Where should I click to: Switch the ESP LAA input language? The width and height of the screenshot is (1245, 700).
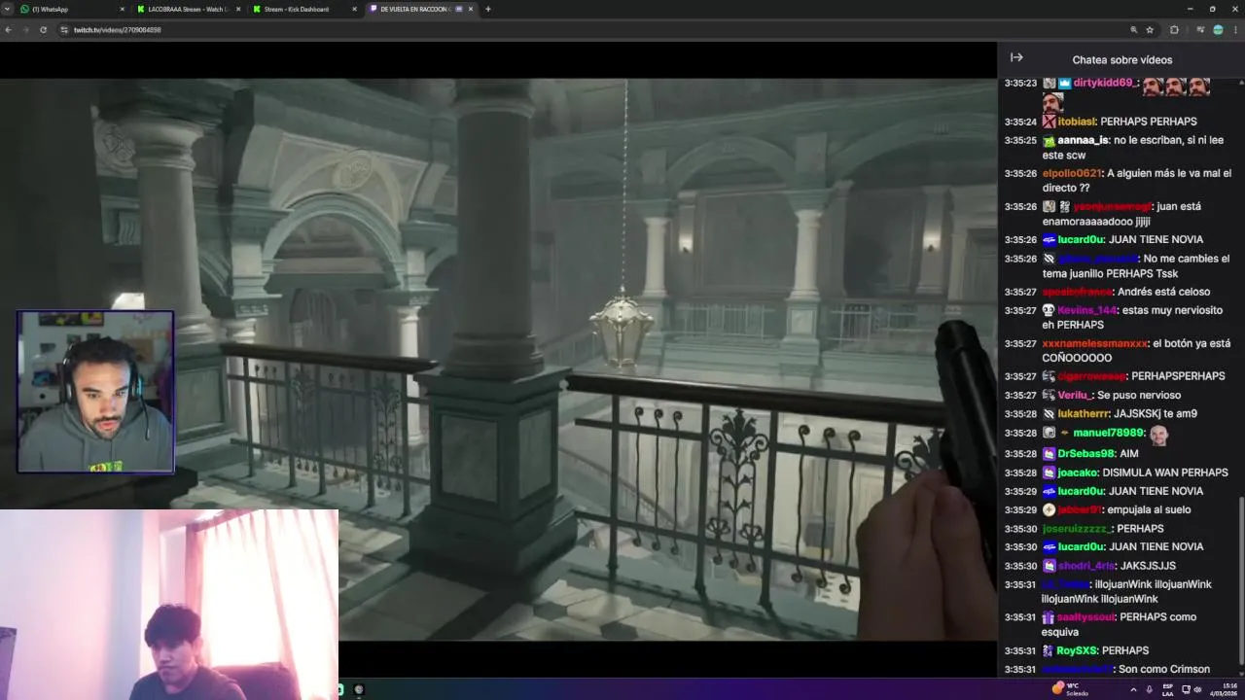coord(1168,689)
